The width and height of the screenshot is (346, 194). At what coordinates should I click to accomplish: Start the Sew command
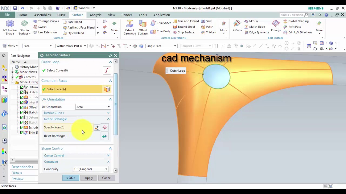207,21
